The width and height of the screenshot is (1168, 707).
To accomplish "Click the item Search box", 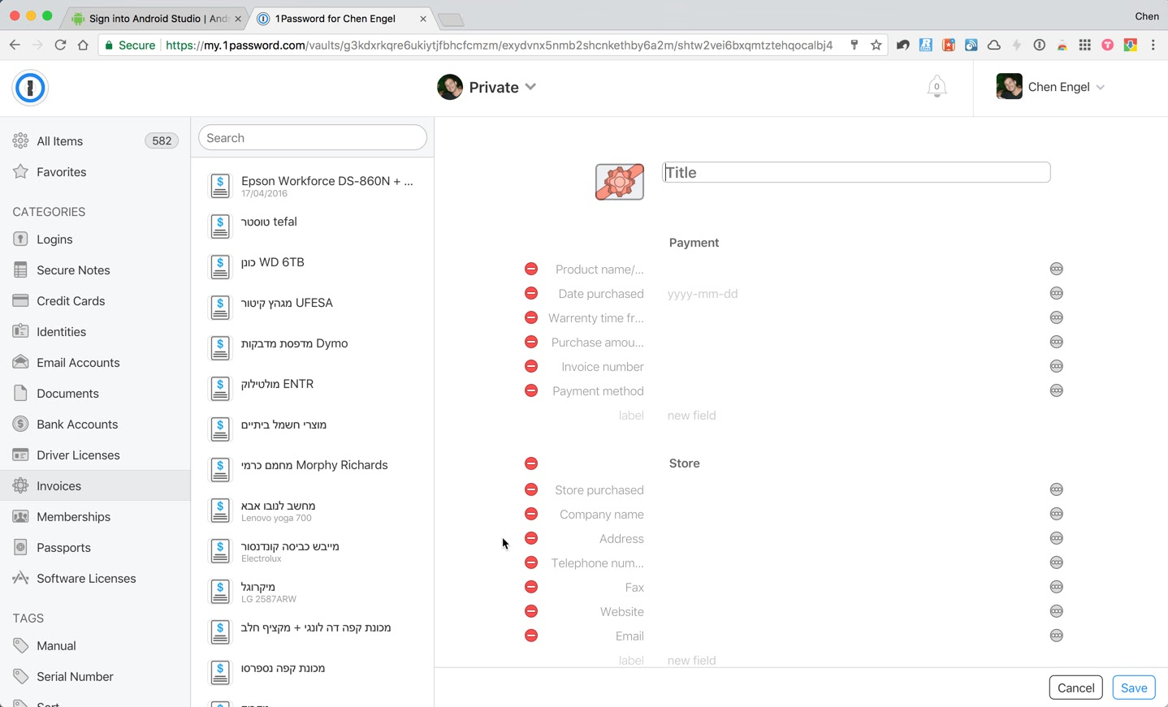I will [x=313, y=138].
